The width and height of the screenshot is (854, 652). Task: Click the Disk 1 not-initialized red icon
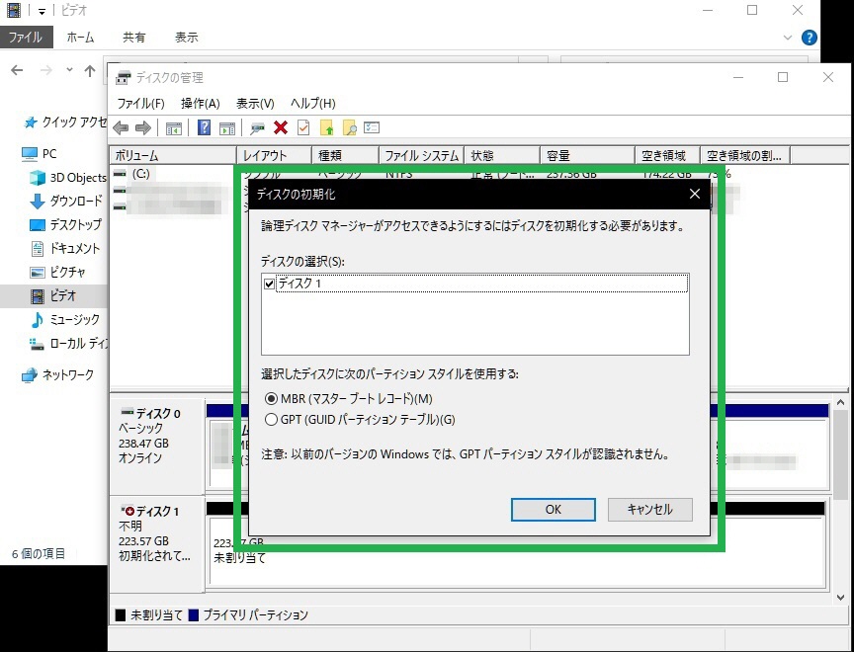point(128,511)
